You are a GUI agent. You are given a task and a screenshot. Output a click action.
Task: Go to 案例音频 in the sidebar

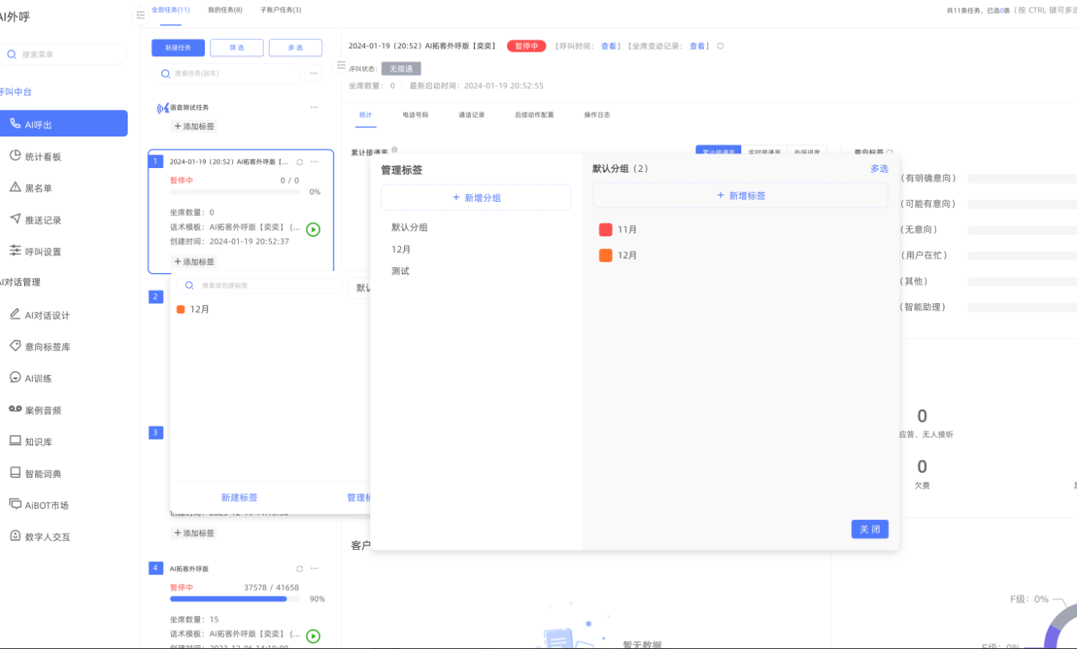click(43, 410)
